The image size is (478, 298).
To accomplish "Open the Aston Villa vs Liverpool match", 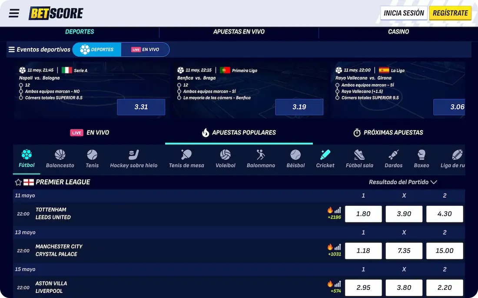I will pos(51,287).
